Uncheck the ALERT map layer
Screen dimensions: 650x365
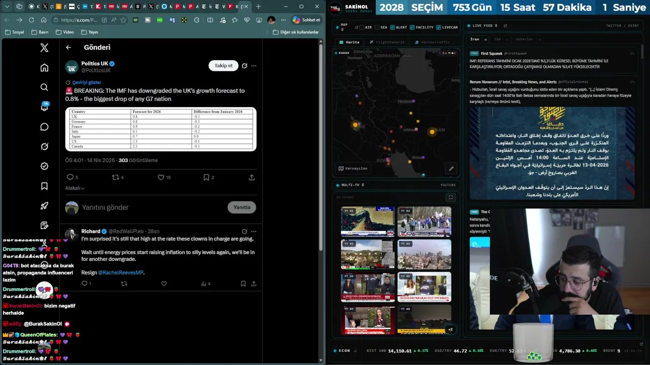pos(393,27)
